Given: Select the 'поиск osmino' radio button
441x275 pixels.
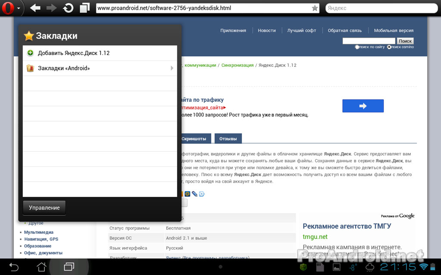Looking at the screenshot, I should pos(389,47).
